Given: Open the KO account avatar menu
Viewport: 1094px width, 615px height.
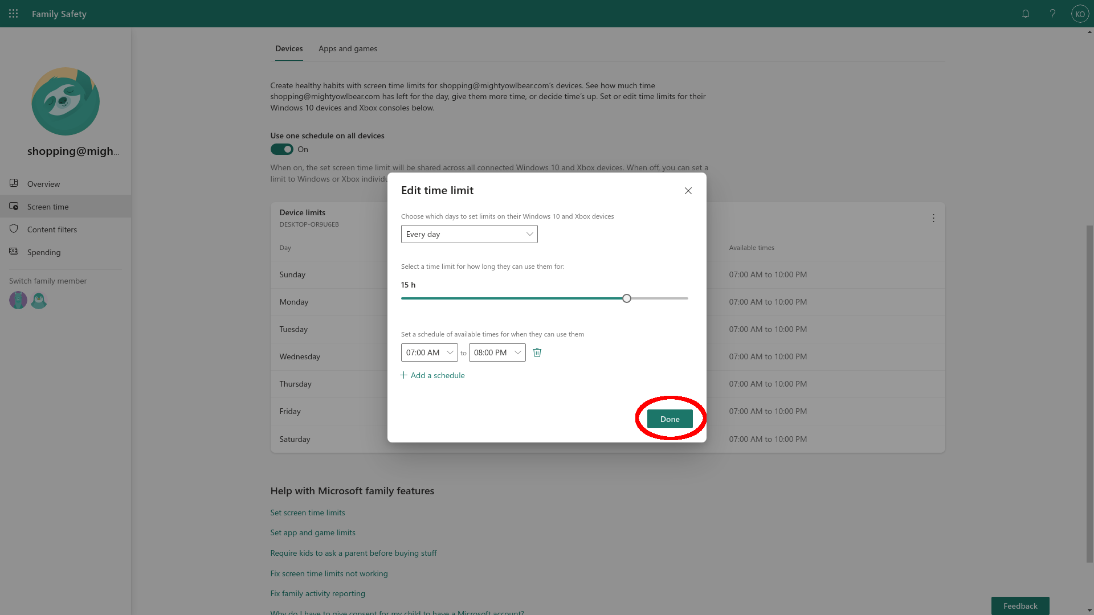Looking at the screenshot, I should pos(1080,14).
